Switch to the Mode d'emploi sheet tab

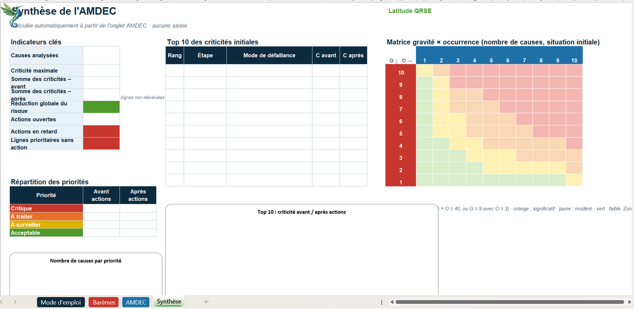[x=61, y=302]
